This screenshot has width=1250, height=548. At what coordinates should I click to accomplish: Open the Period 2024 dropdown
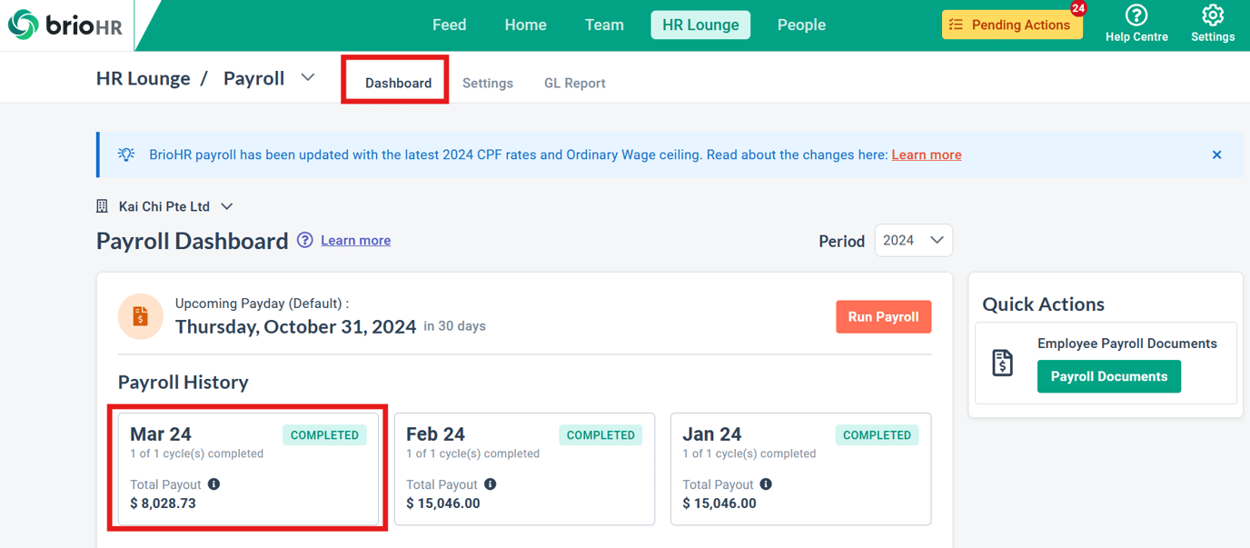coord(913,241)
